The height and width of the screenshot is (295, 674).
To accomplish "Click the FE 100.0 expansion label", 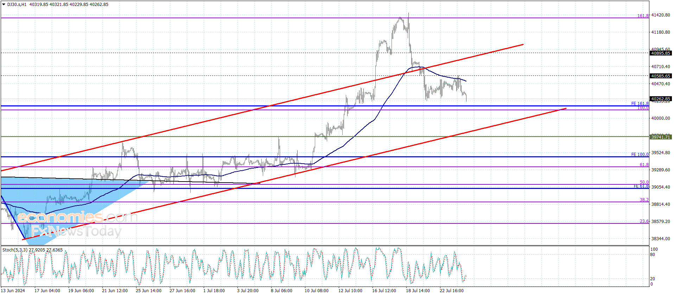I will coord(640,155).
